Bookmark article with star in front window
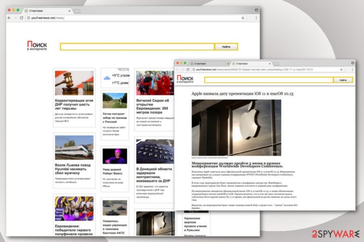The width and height of the screenshot is (364, 242). tap(341, 69)
